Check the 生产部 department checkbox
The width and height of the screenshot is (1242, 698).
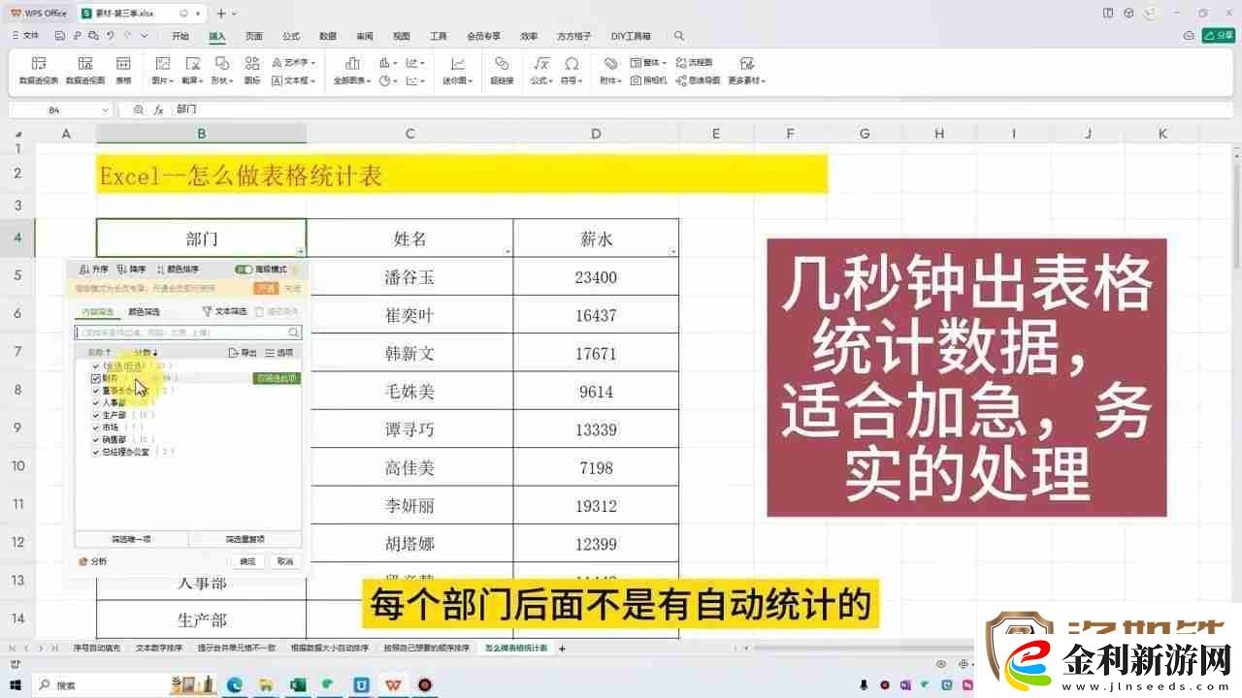click(x=94, y=415)
